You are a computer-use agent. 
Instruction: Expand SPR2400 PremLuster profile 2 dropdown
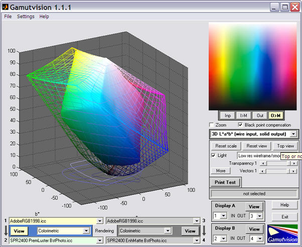pyautogui.click(x=99, y=240)
